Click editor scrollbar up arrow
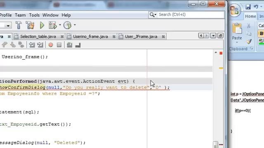264x148 pixels. pyautogui.click(x=216, y=53)
